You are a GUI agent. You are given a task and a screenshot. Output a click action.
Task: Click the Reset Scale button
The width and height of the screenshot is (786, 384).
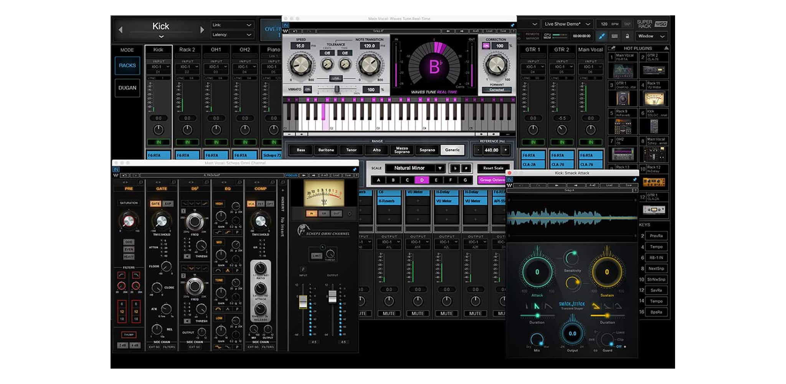493,168
